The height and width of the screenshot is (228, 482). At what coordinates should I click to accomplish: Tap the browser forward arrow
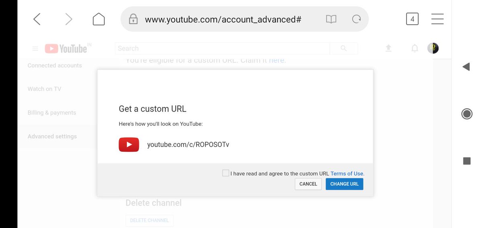pos(69,19)
